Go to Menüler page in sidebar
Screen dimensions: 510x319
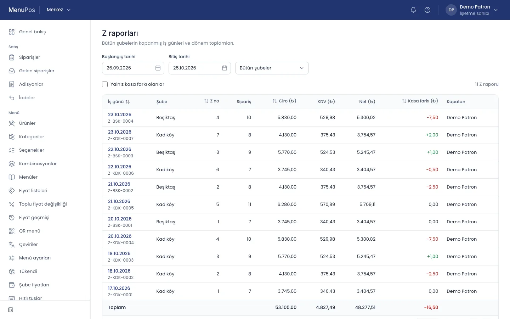(x=45, y=177)
